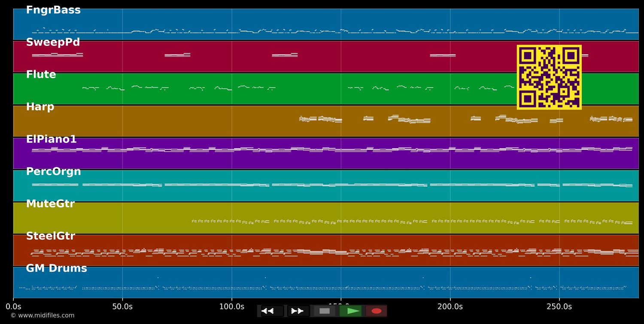Click the yellow QR code image
This screenshot has width=644, height=324.
point(549,77)
